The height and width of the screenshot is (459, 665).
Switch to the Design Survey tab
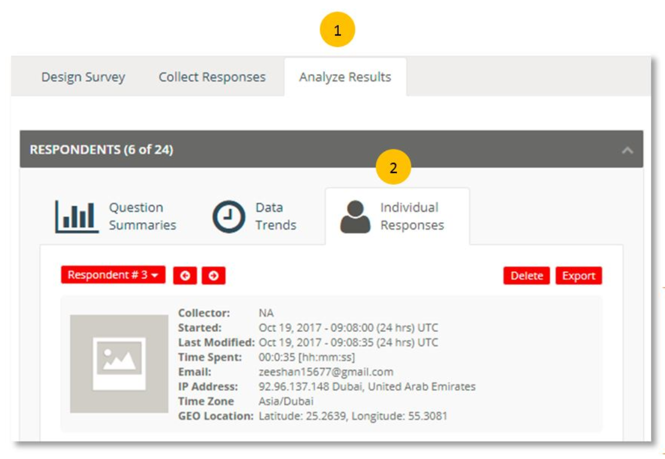click(83, 77)
